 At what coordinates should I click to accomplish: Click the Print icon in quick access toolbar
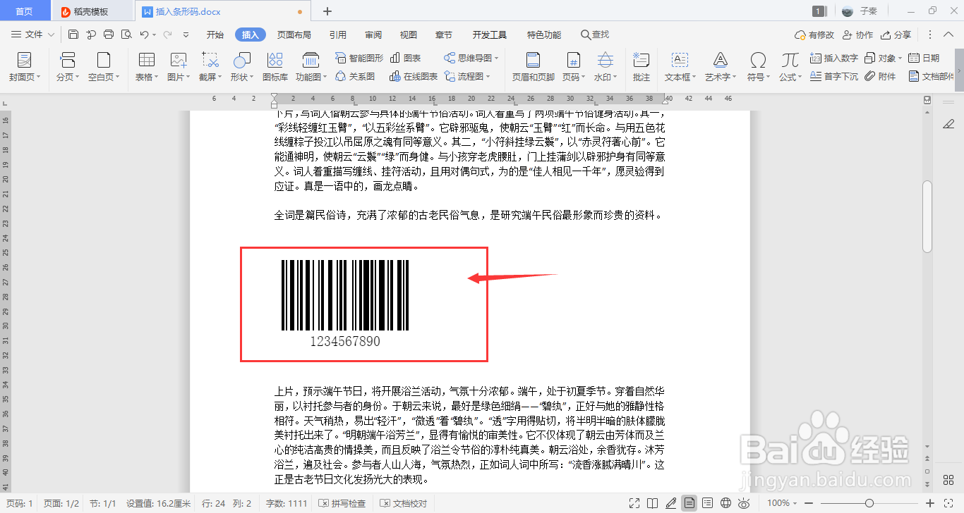tap(109, 35)
